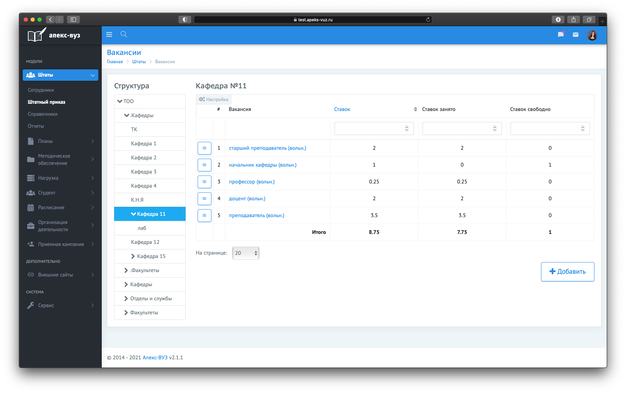Select Кафедра 2 in tree

click(x=150, y=158)
